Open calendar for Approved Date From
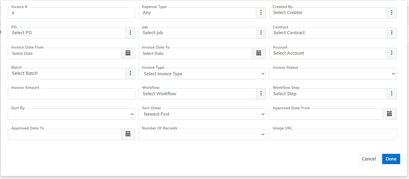This screenshot has height=179, width=409. [x=389, y=114]
